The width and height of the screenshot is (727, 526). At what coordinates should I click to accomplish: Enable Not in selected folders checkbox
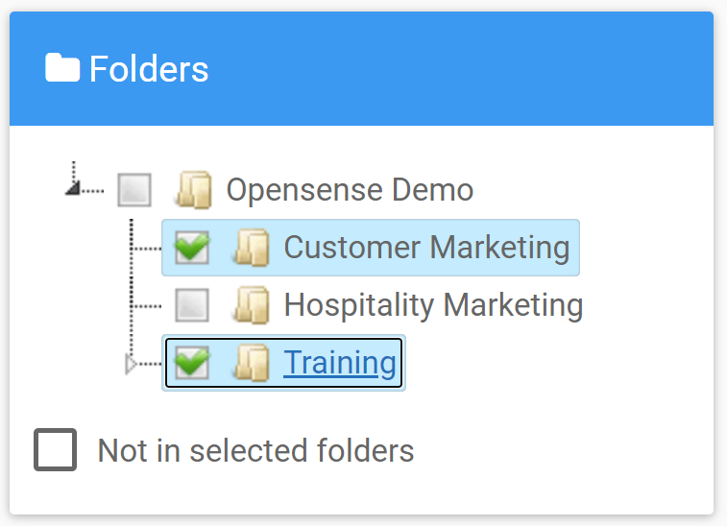tap(55, 449)
